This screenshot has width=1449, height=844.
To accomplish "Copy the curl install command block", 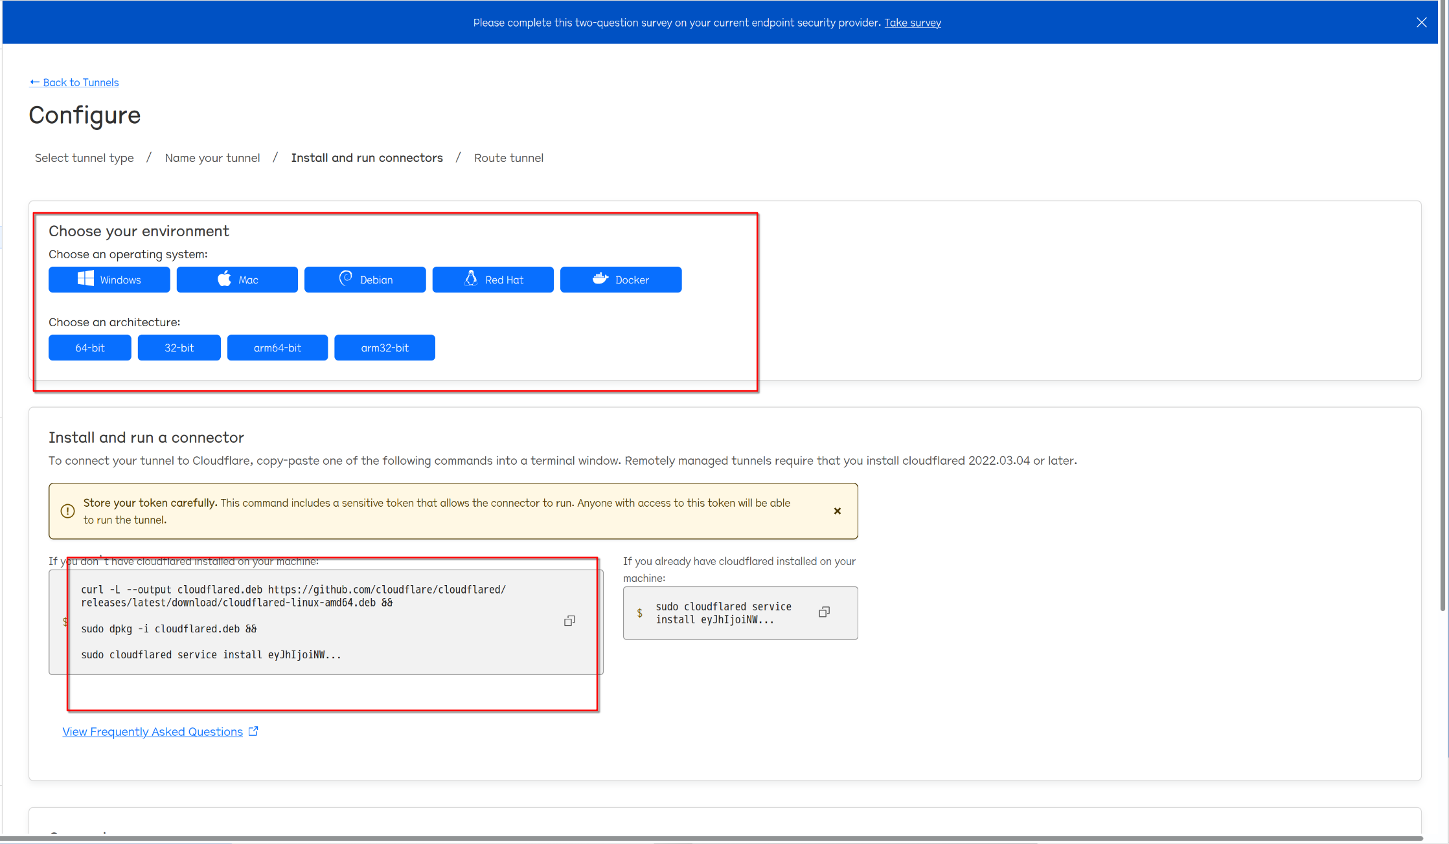I will pyautogui.click(x=569, y=621).
